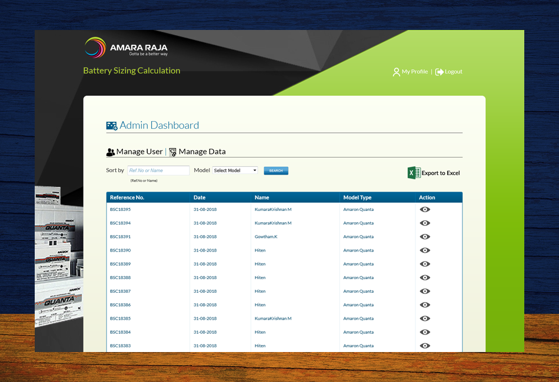559x382 pixels.
Task: Click the Admin Dashboard heading icon
Action: pos(112,126)
